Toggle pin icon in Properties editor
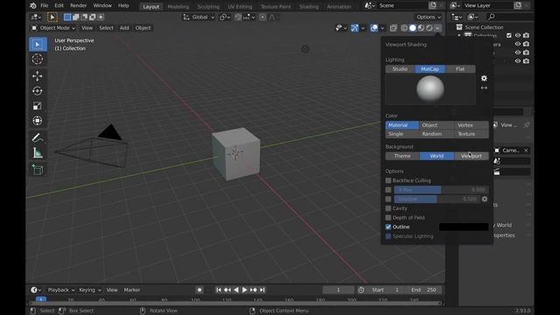This screenshot has width=560, height=315. (x=527, y=125)
